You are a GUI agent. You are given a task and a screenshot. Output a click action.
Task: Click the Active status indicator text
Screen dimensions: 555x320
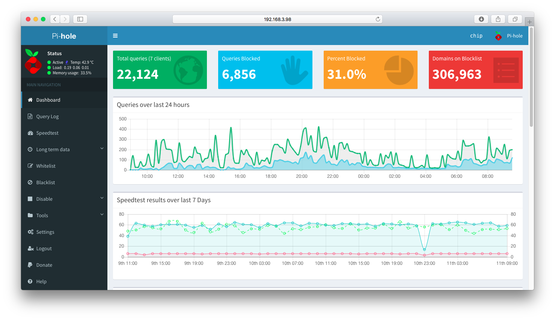[x=58, y=62]
